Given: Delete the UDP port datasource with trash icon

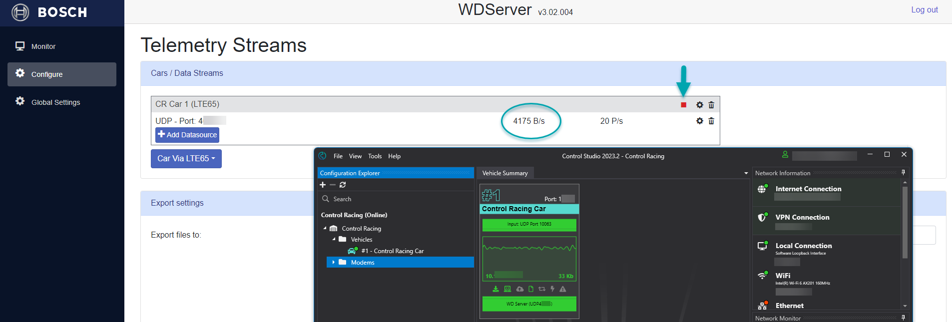Looking at the screenshot, I should click(x=711, y=121).
